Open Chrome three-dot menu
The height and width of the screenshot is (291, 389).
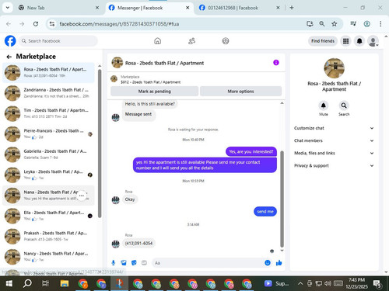[x=380, y=24]
